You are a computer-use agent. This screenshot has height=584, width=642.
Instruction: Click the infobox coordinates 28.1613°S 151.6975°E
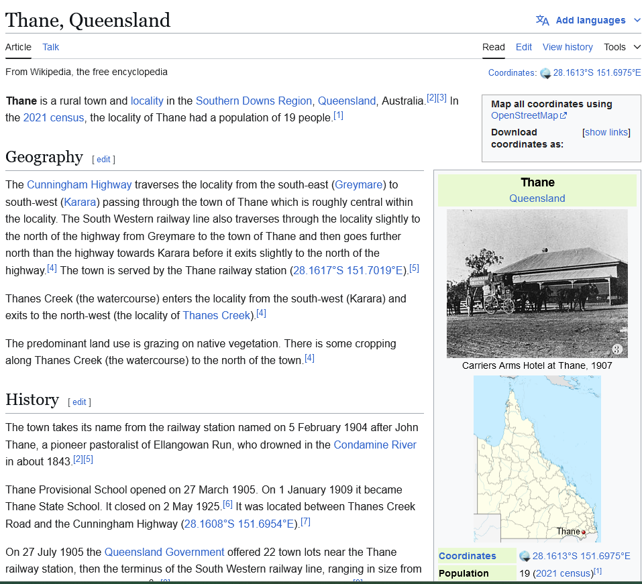tap(581, 556)
